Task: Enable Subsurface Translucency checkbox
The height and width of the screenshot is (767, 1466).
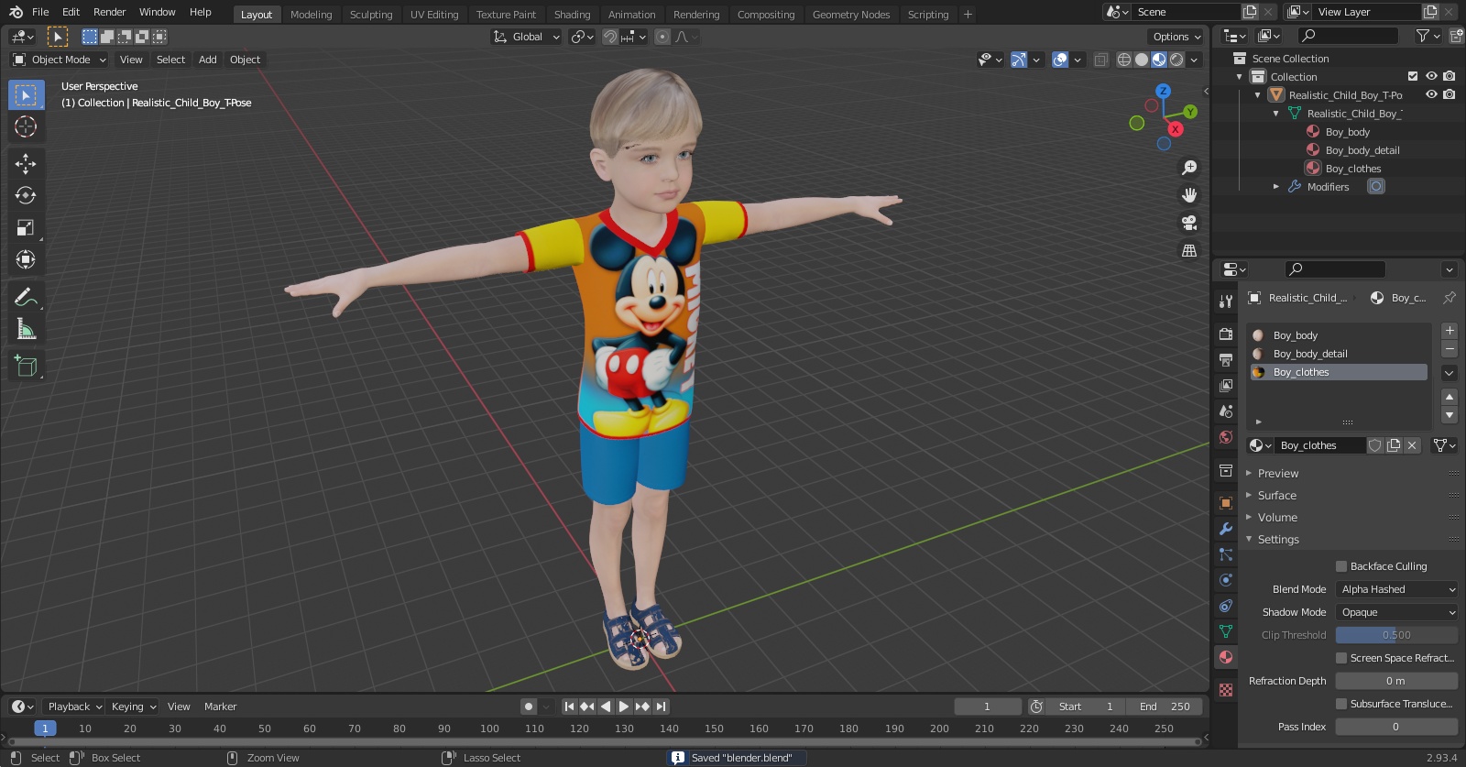Action: click(1341, 704)
